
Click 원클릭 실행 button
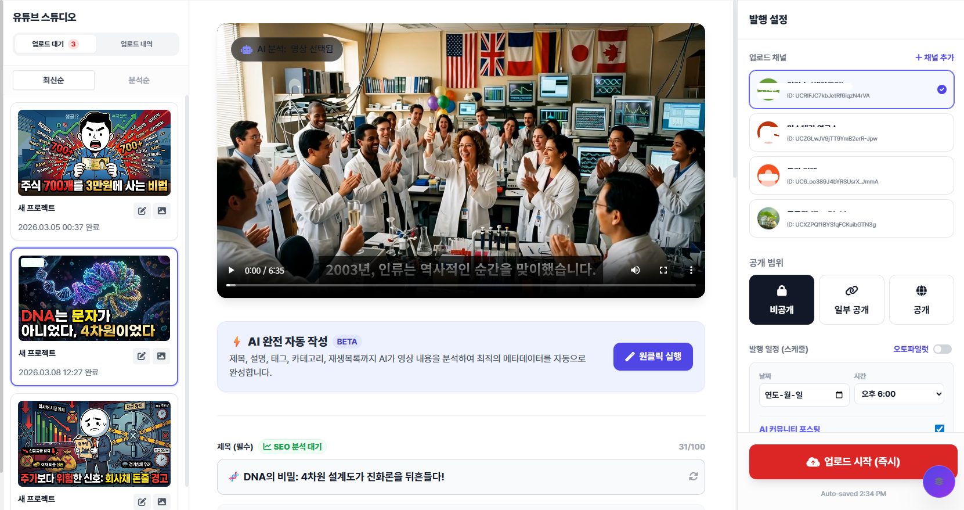(x=653, y=357)
